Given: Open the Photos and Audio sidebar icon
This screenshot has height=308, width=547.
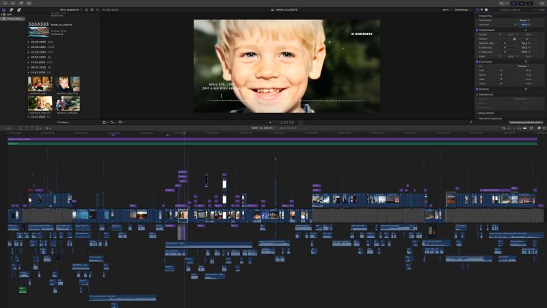Looking at the screenshot, I should pyautogui.click(x=11, y=10).
